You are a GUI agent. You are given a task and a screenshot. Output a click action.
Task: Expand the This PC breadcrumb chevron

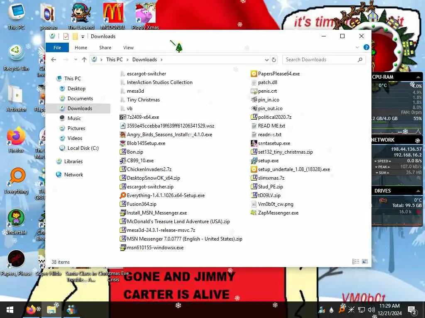pos(128,60)
